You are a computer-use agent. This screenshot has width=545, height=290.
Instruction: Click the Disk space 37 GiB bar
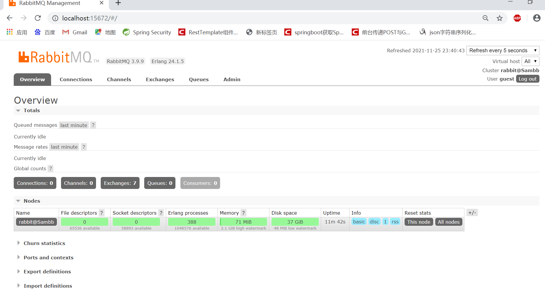pyautogui.click(x=295, y=222)
